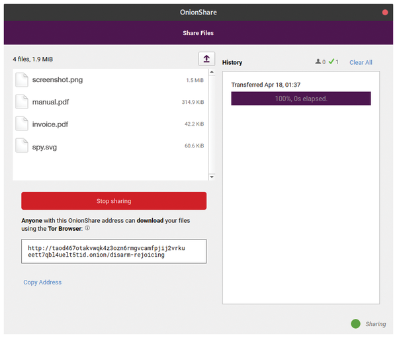The width and height of the screenshot is (397, 338).
Task: Click the invoice.pdf file icon
Action: click(22, 124)
